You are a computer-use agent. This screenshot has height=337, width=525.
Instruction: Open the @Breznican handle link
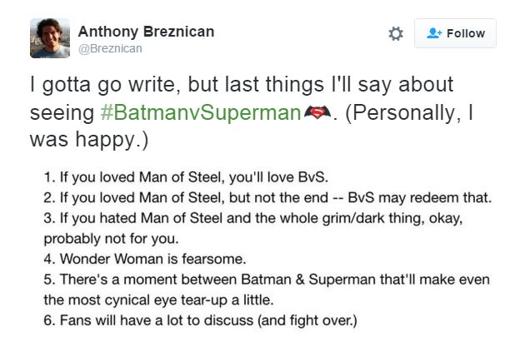coord(110,48)
